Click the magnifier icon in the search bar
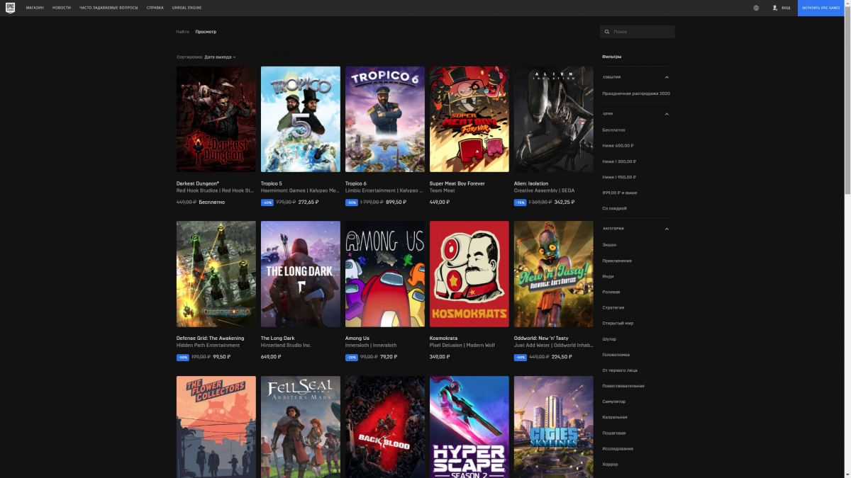This screenshot has height=478, width=851. 607,31
